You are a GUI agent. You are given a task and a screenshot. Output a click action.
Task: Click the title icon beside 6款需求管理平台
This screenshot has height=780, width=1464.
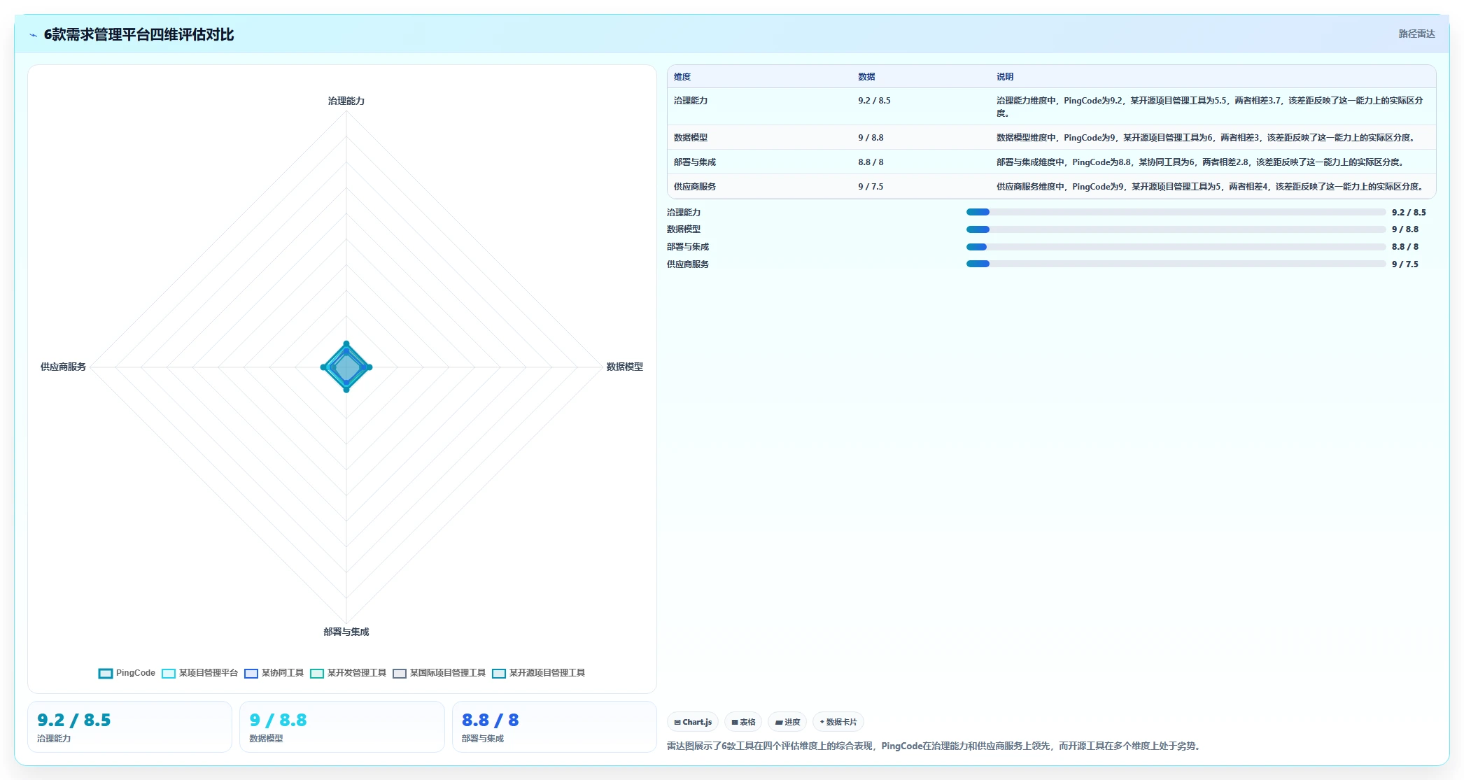point(33,35)
